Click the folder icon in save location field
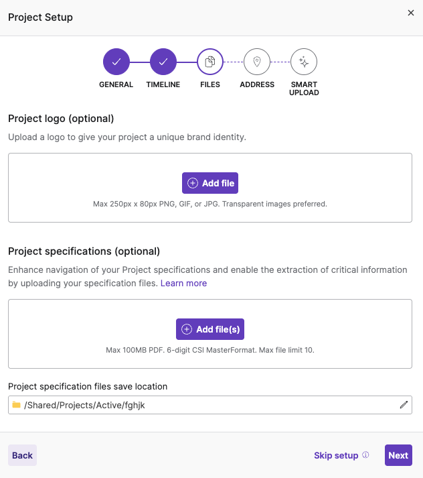 [x=17, y=405]
